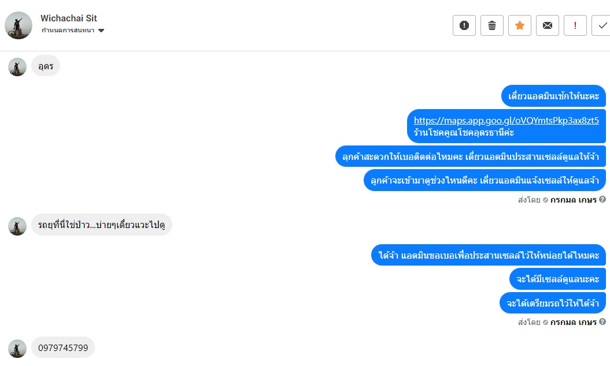Image resolution: width=610 pixels, height=366 pixels.
Task: Click the trash icon to delete conversation
Action: pyautogui.click(x=491, y=25)
